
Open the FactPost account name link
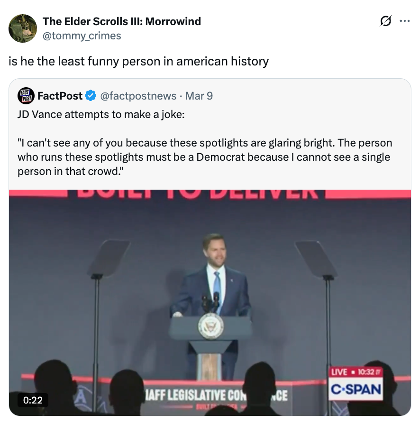(60, 96)
